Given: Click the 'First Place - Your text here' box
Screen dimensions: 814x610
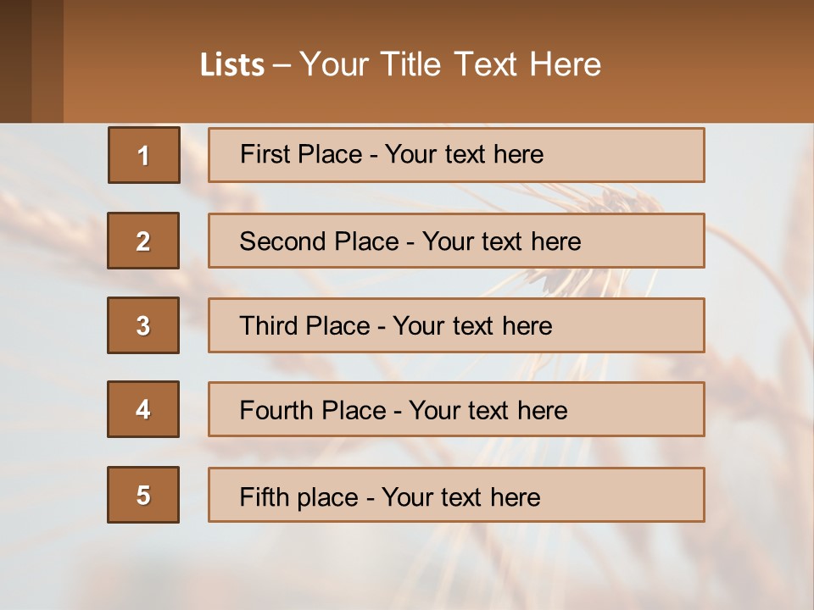Looking at the screenshot, I should tap(456, 155).
